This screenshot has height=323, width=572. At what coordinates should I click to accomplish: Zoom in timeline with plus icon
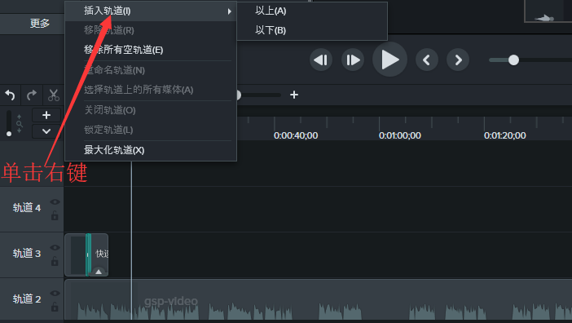(294, 95)
